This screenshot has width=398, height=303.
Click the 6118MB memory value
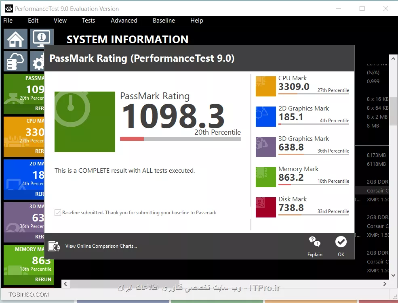pyautogui.click(x=376, y=164)
